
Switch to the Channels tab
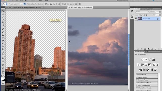(144, 9)
